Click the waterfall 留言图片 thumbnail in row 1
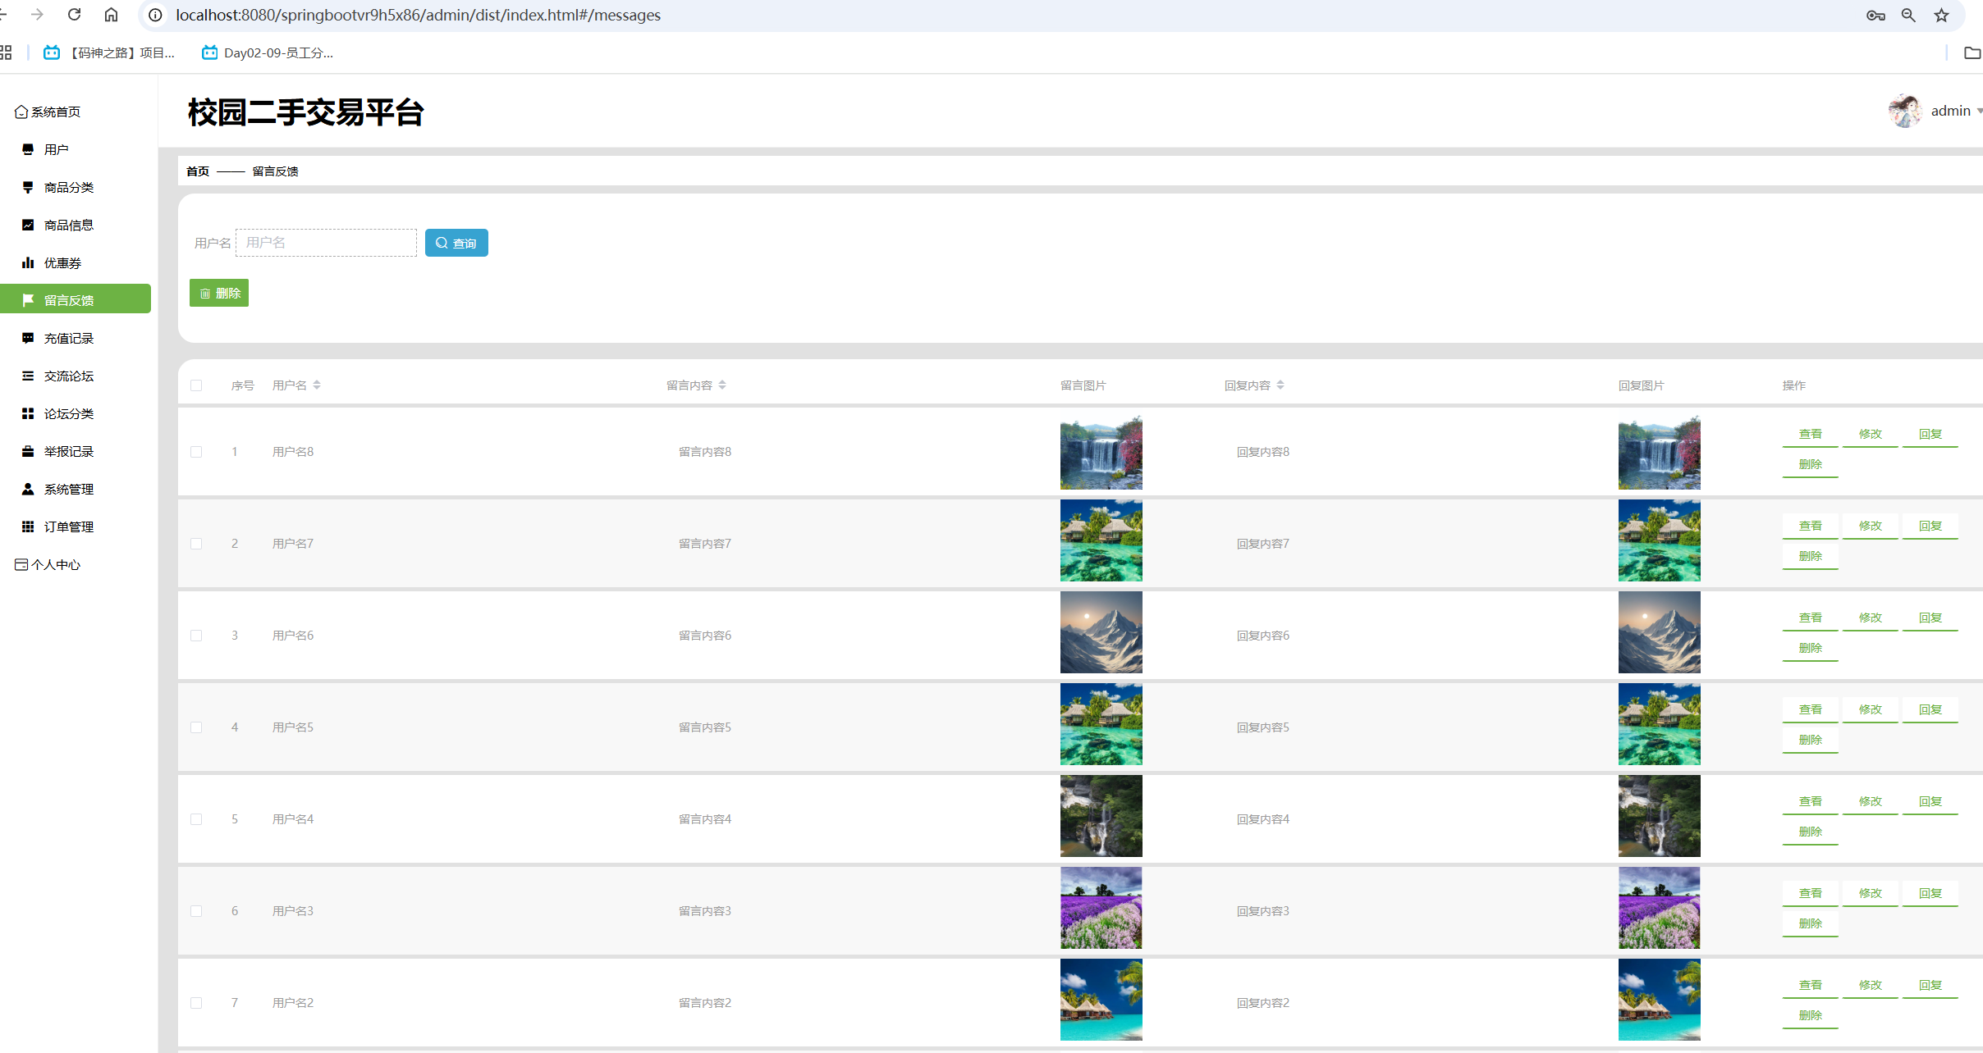This screenshot has width=1983, height=1053. (x=1101, y=453)
